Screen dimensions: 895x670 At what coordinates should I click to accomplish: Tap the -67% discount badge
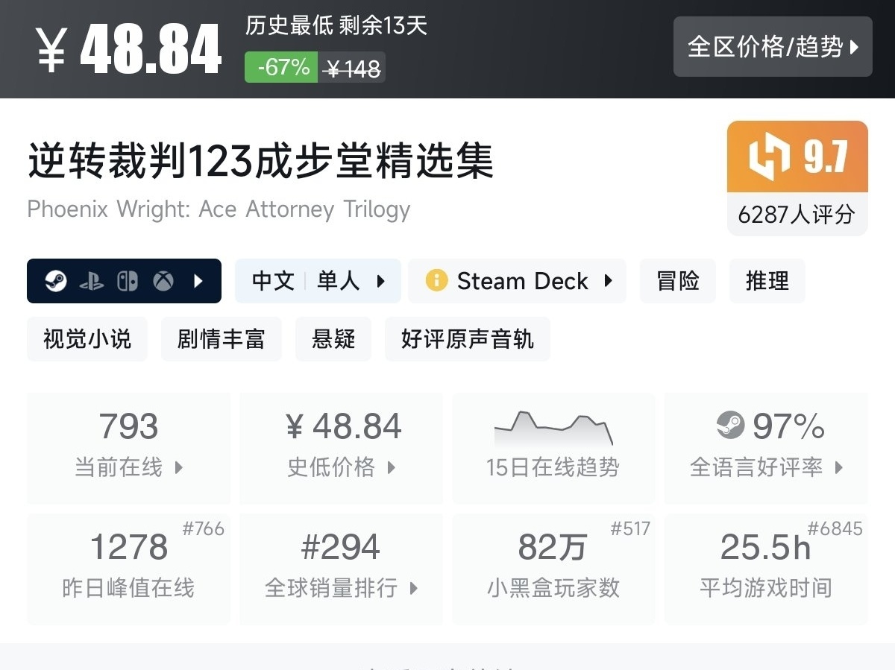point(282,68)
